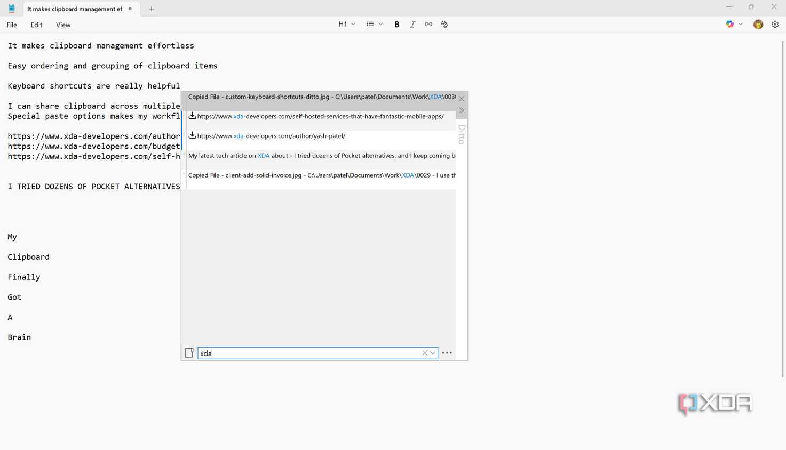Click the document line ending in 'effortless'
The image size is (786, 450).
tap(101, 46)
